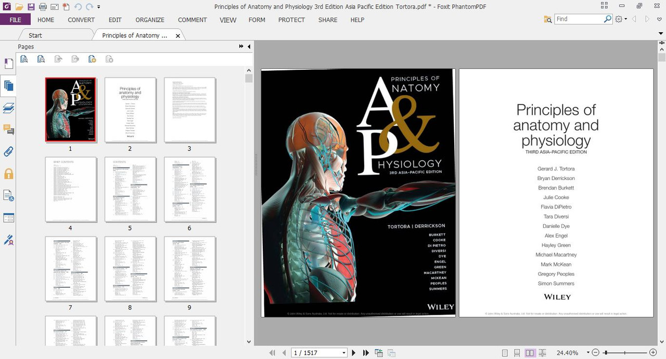Viewport: 666px width, 359px height.
Task: Open the PROTECT ribbon tab
Action: [291, 20]
